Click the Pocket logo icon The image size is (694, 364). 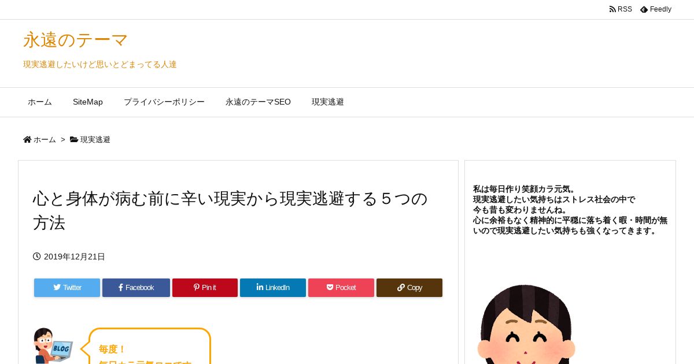[x=330, y=287]
